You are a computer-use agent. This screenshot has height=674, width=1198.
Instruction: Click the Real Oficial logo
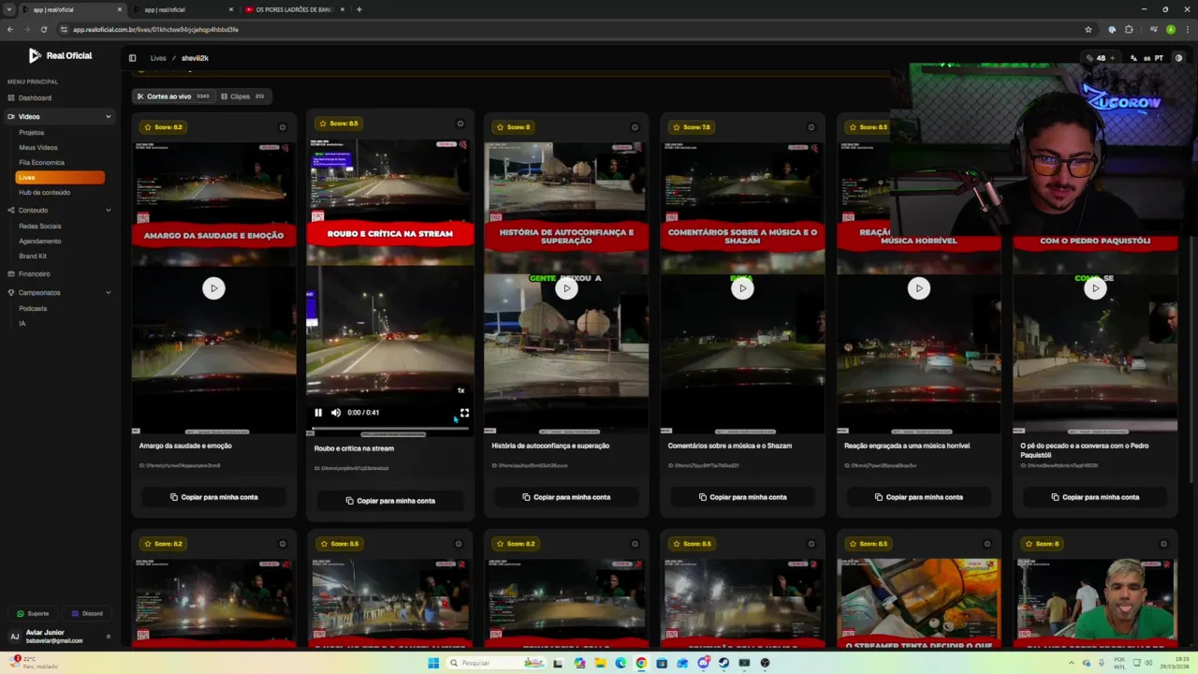[60, 56]
